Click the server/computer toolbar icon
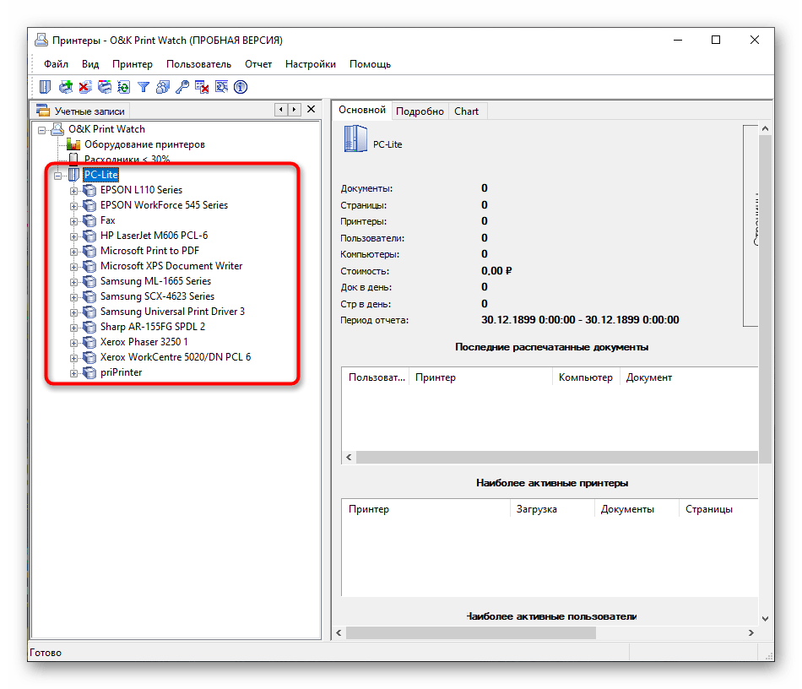Viewport: 802px width, 689px height. (45, 87)
